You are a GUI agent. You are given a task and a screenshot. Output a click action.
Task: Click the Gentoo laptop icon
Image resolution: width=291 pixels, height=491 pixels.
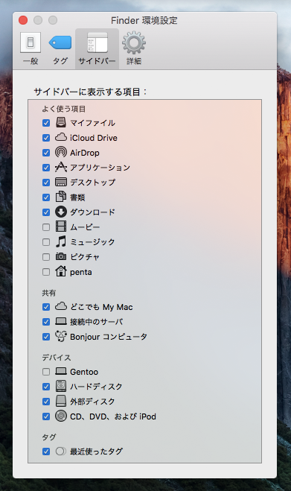[x=61, y=371]
